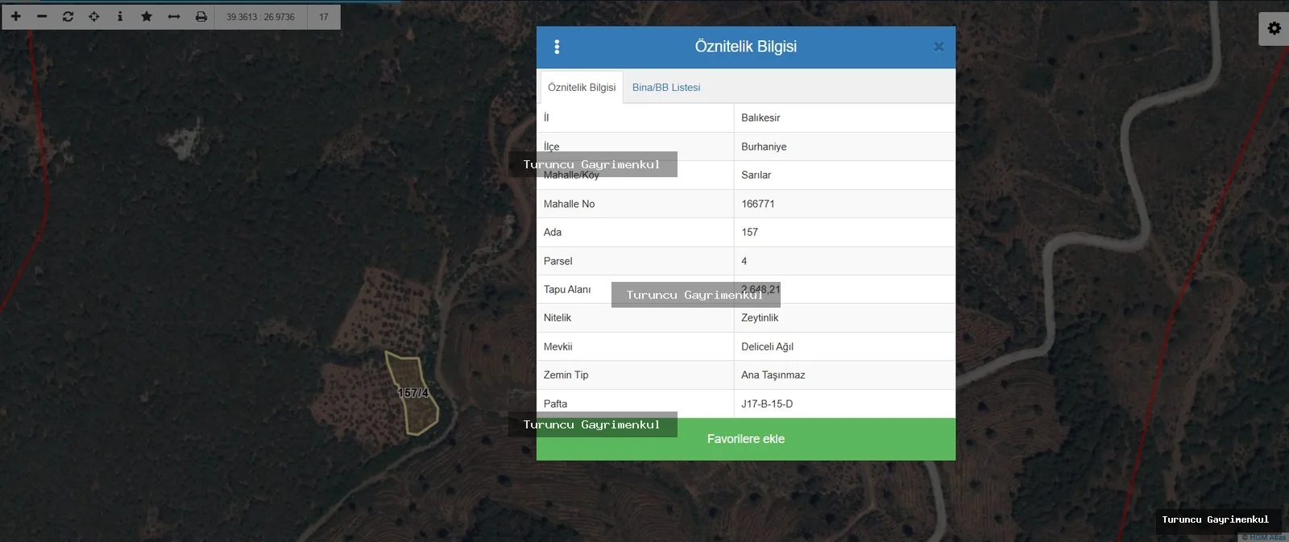Select the distance measure tool

(x=174, y=17)
